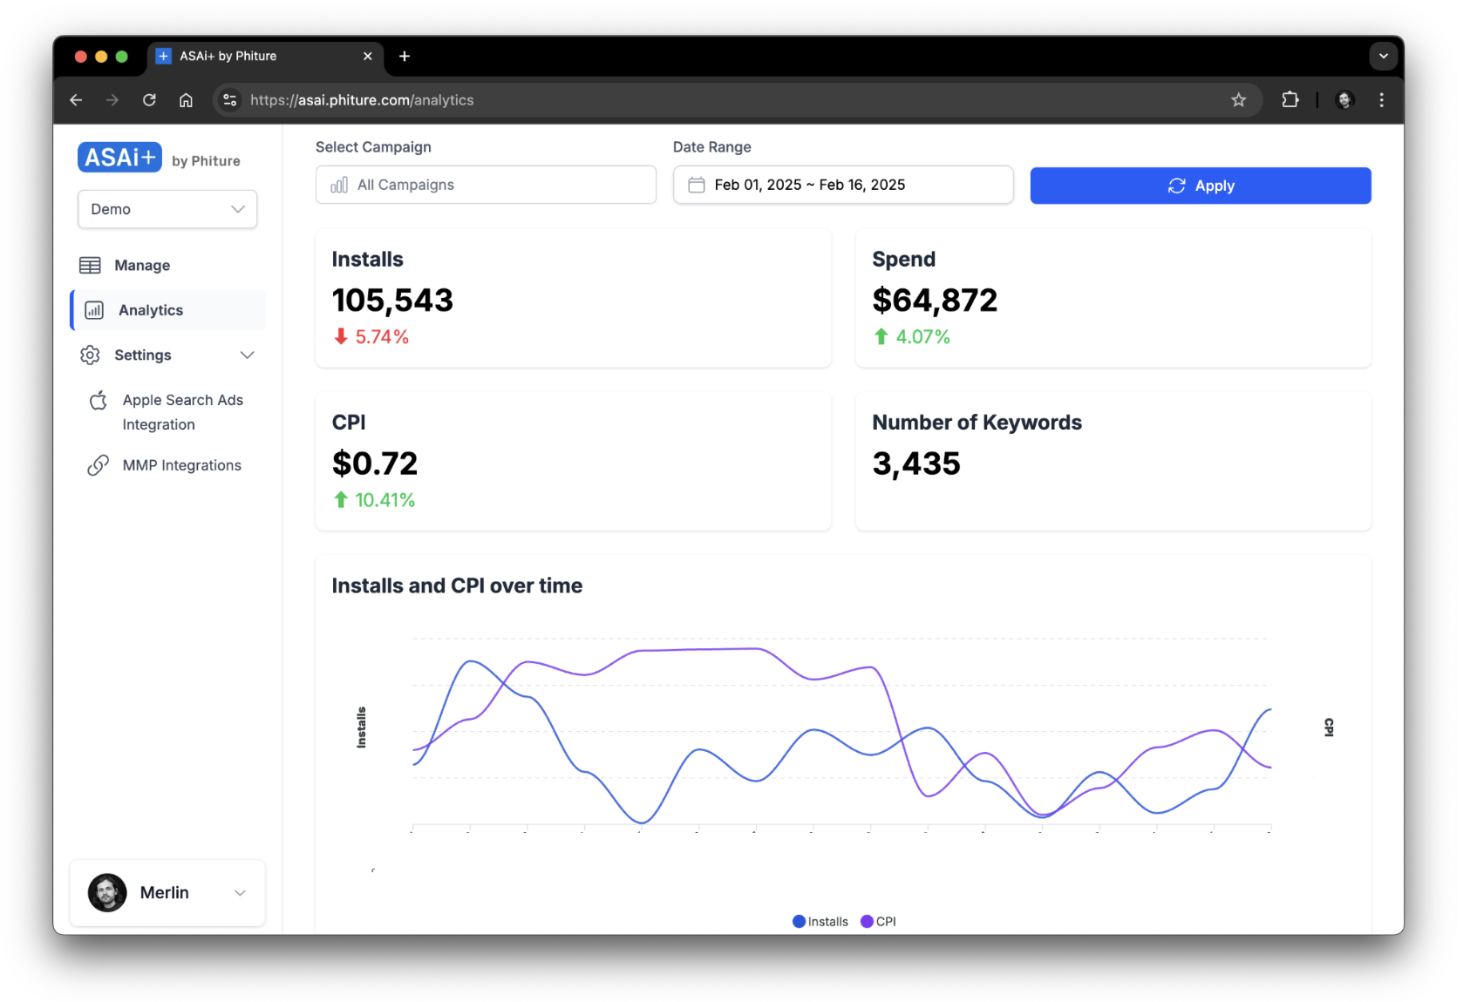
Task: Click the Manage table icon
Action: click(x=90, y=266)
